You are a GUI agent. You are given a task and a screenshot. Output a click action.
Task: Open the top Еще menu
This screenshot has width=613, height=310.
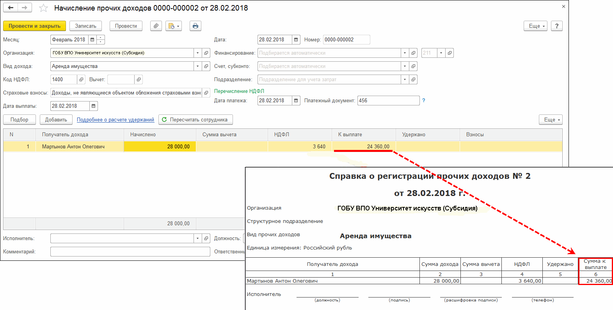pos(535,26)
